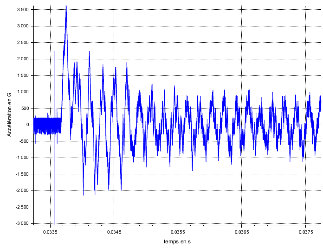323x248 pixels.
Task: Click the x-axis label 0.0355
Action: (178, 232)
